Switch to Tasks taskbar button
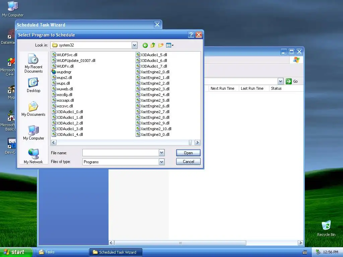Viewport: 343px width, 257px height. [62, 252]
